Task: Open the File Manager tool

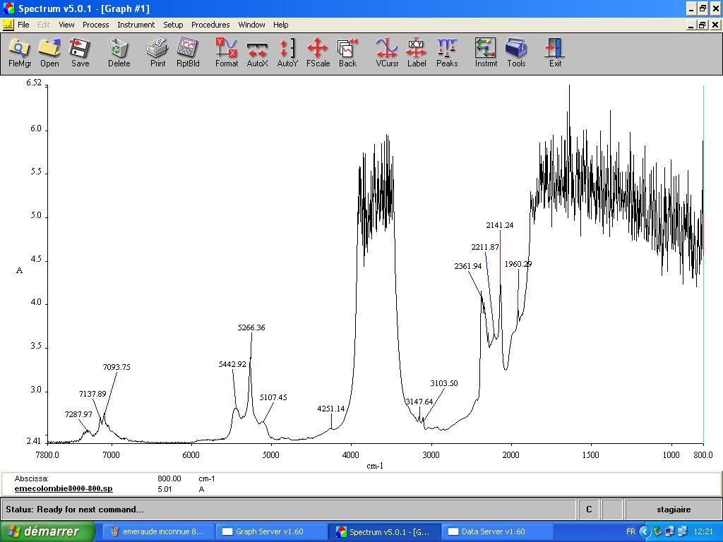Action: (x=20, y=53)
